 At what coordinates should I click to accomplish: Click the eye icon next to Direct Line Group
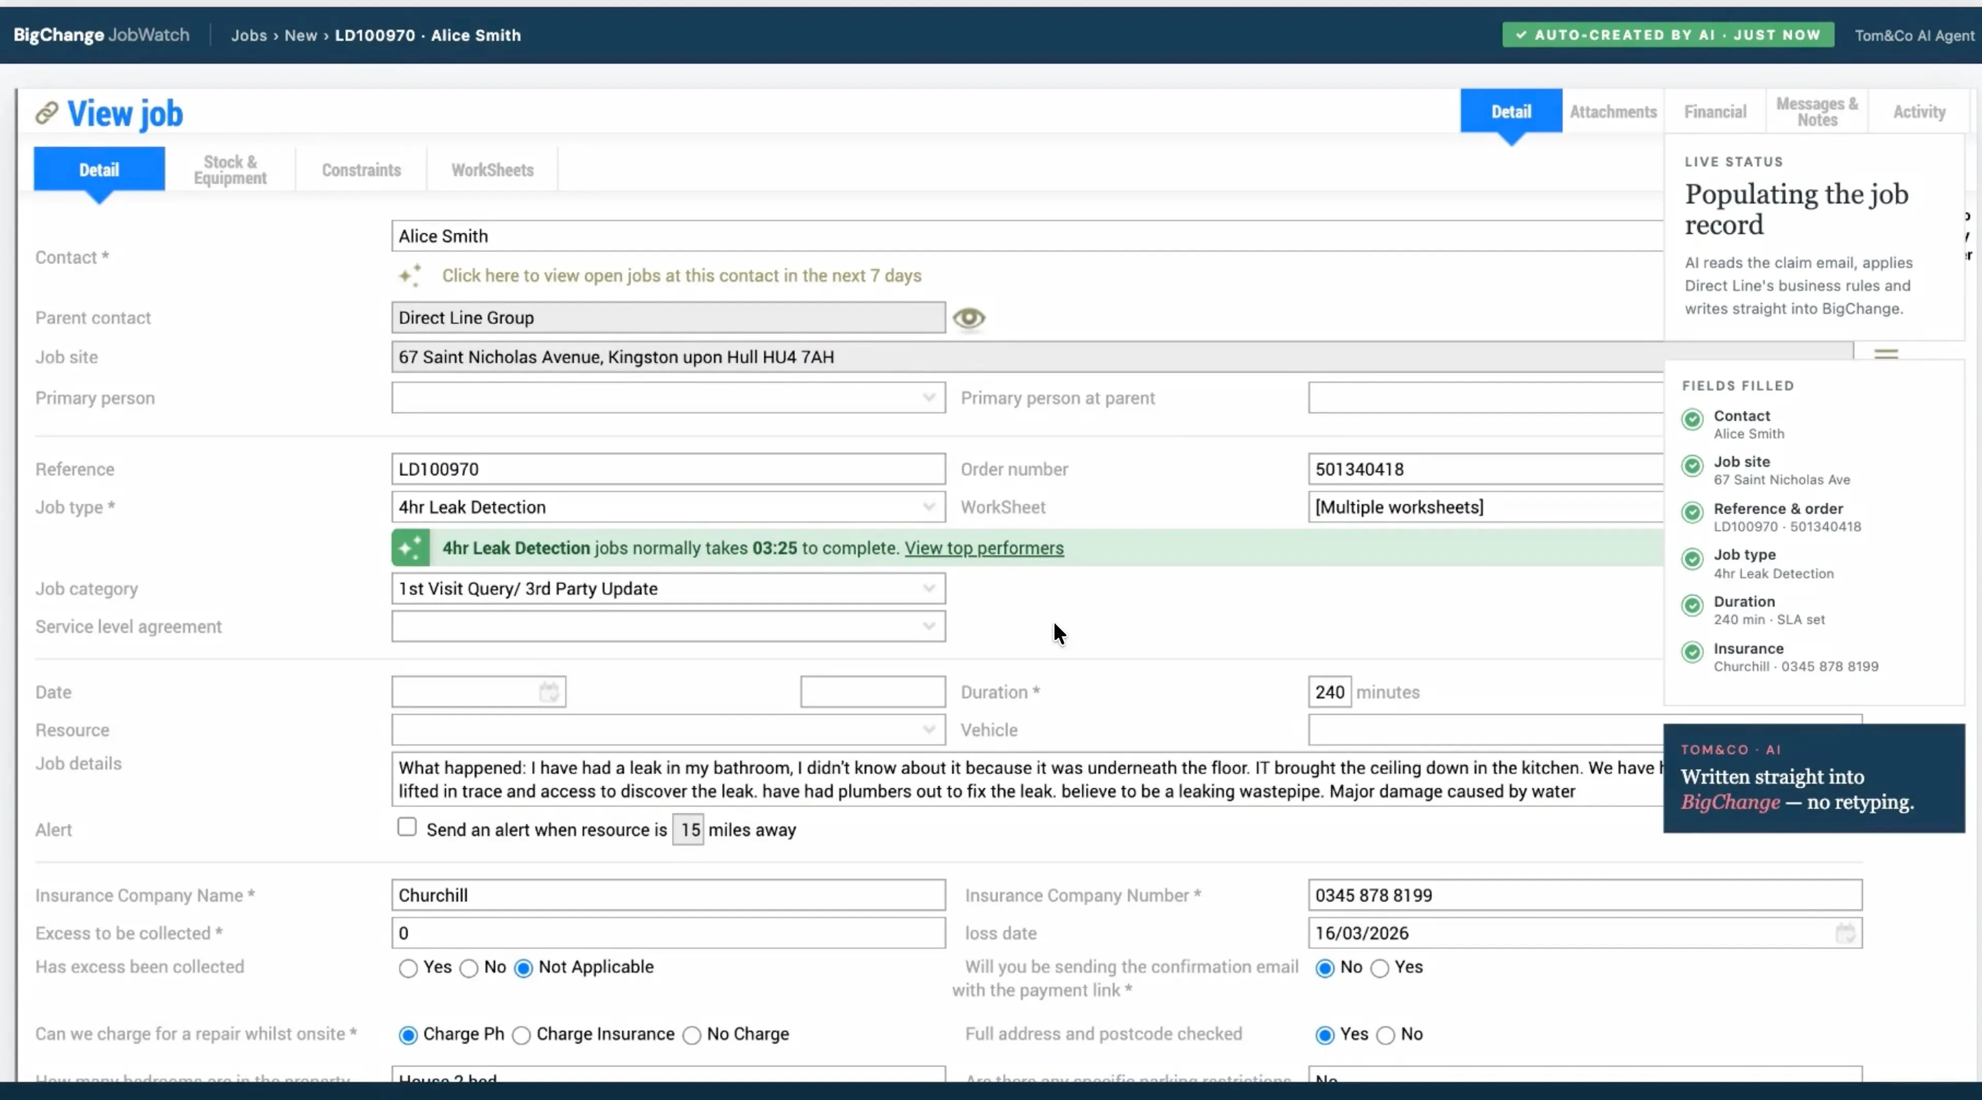tap(969, 317)
